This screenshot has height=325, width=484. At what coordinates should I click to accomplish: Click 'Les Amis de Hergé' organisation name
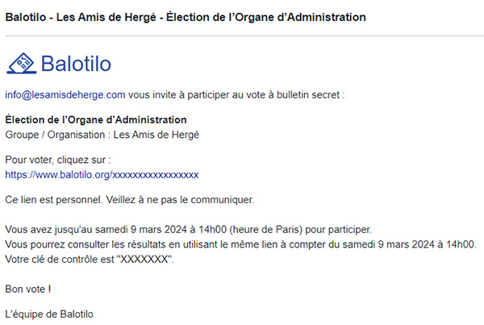(x=156, y=135)
